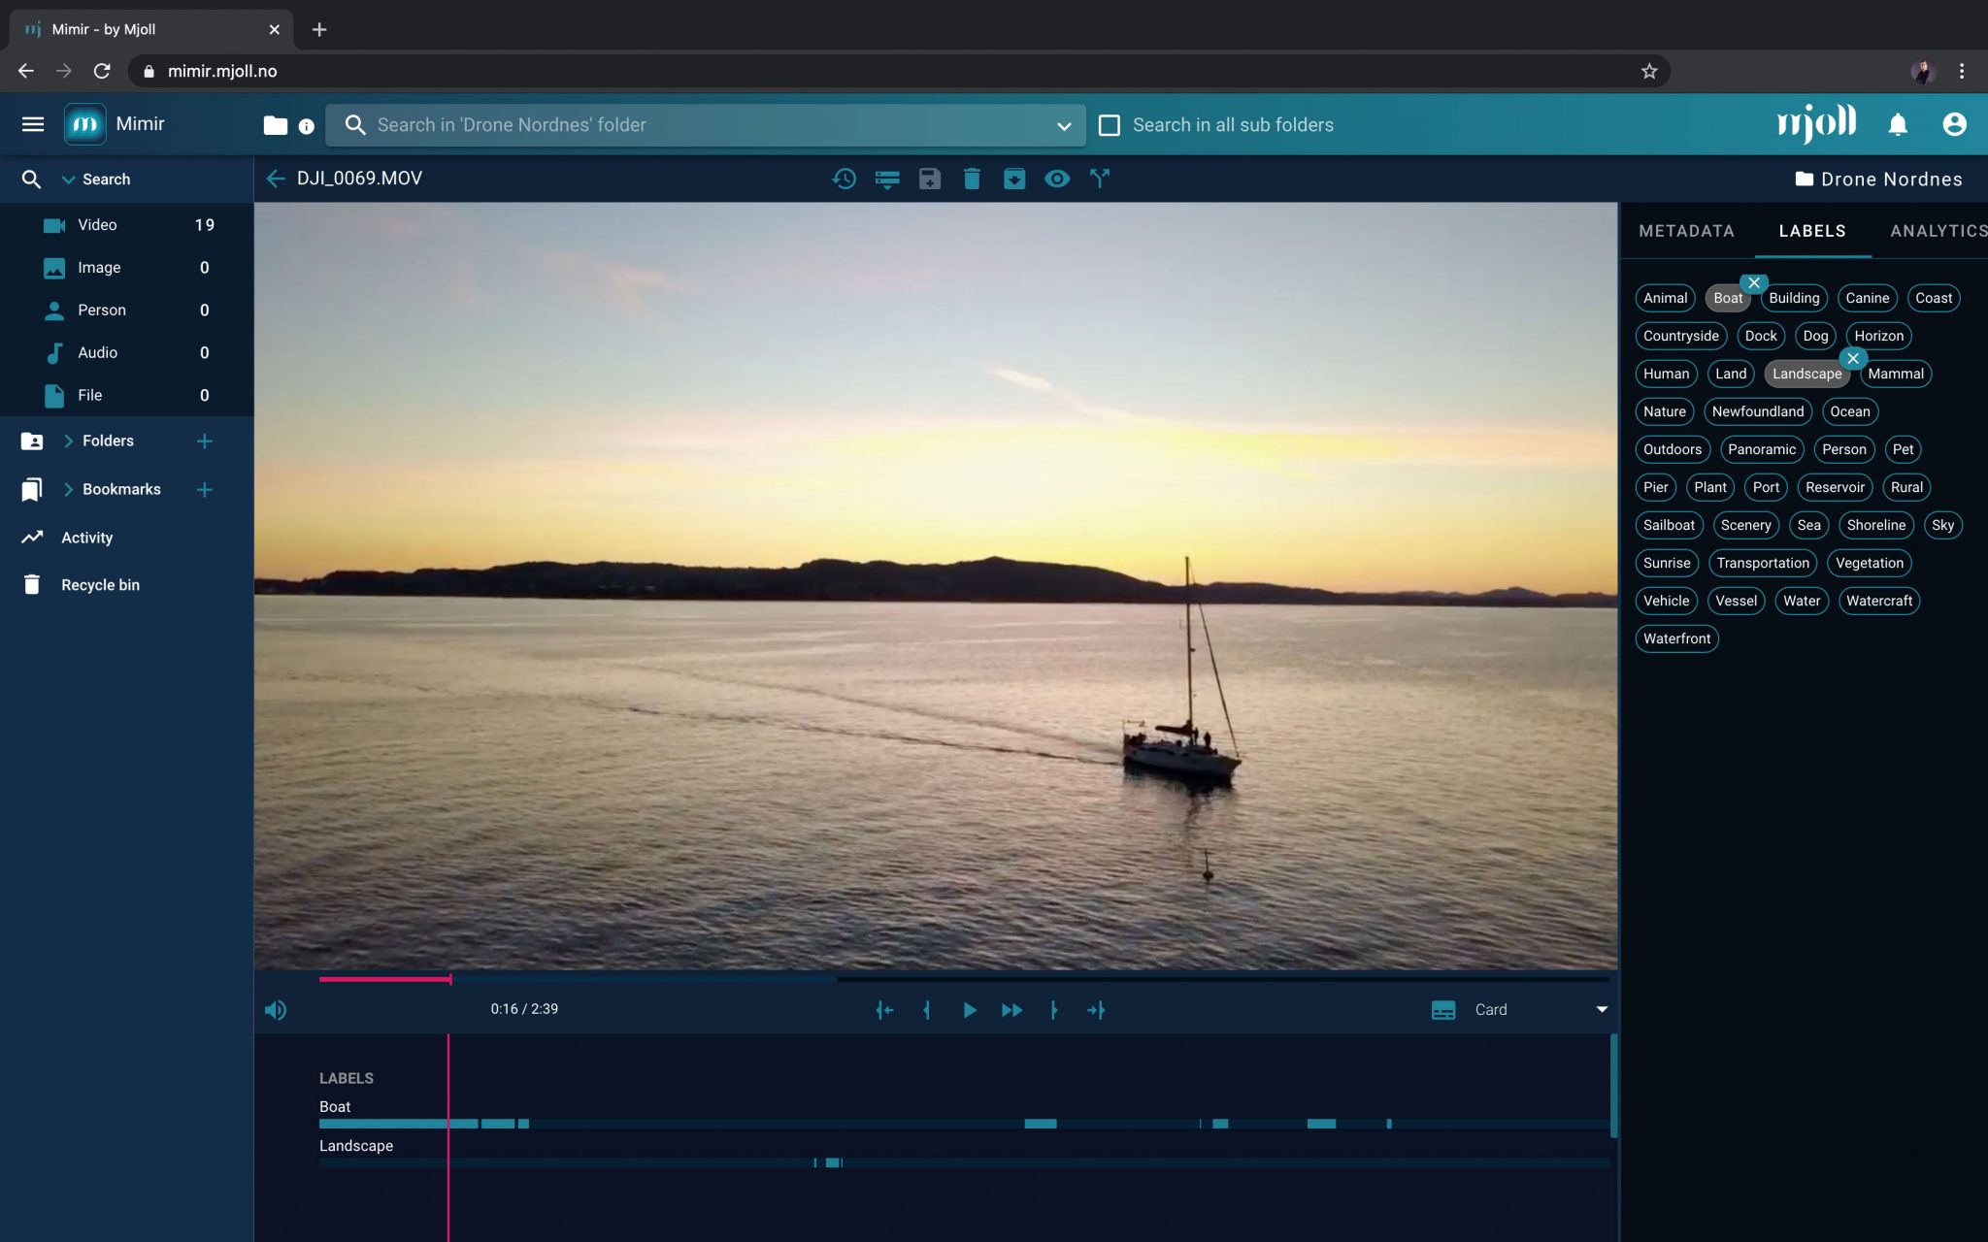Image resolution: width=1988 pixels, height=1242 pixels.
Task: Switch to the ANALYTICS tab
Action: pyautogui.click(x=1937, y=231)
